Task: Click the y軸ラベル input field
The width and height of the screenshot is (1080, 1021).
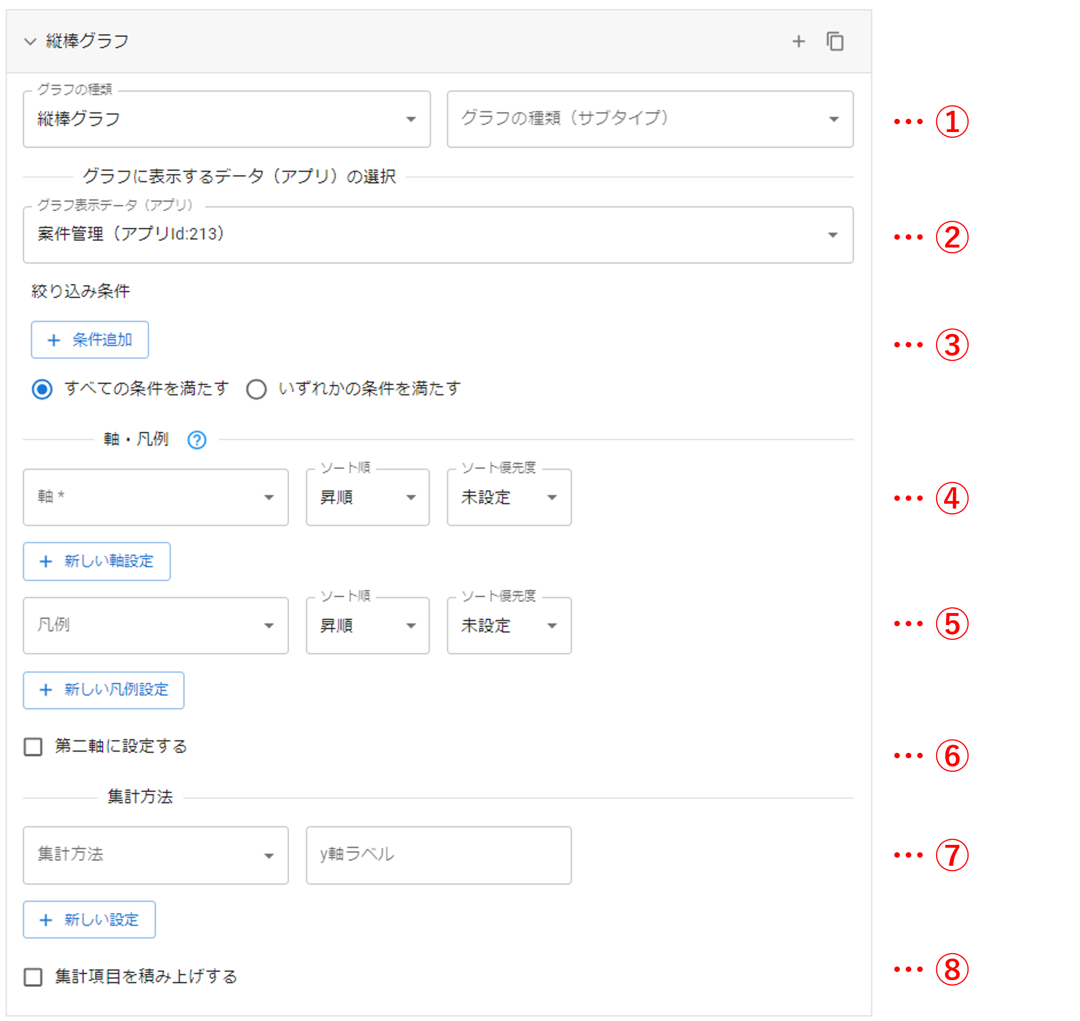Action: click(x=438, y=854)
